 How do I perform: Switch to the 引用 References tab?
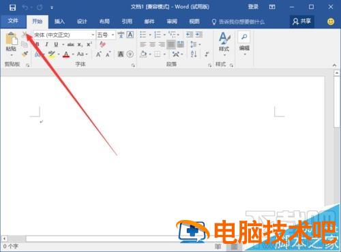pos(127,22)
